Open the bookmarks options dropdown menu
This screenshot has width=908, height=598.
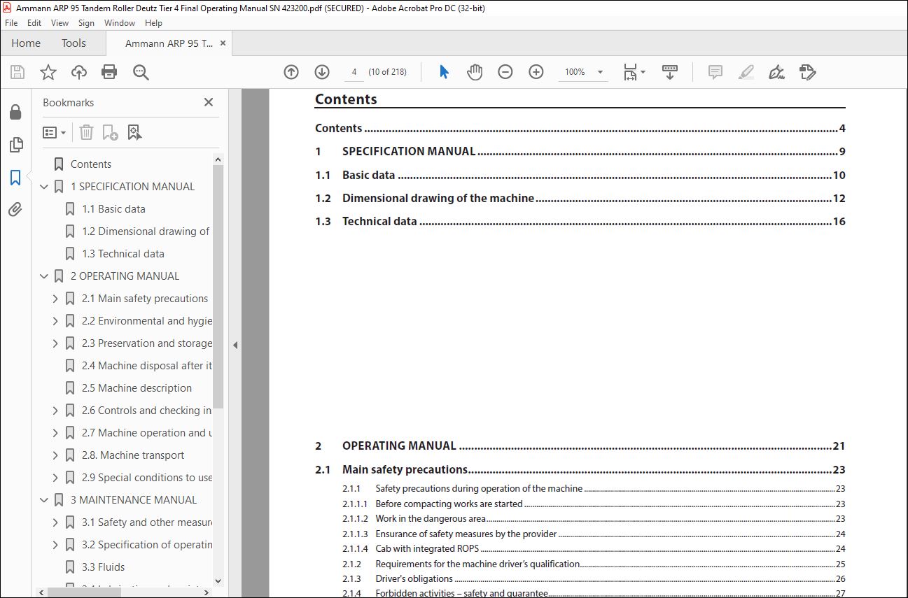pyautogui.click(x=54, y=132)
